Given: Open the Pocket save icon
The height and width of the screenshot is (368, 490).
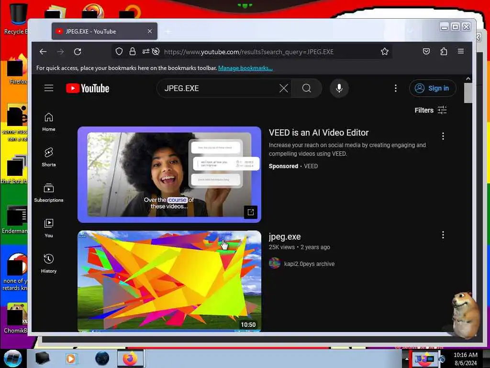Looking at the screenshot, I should pos(426,51).
